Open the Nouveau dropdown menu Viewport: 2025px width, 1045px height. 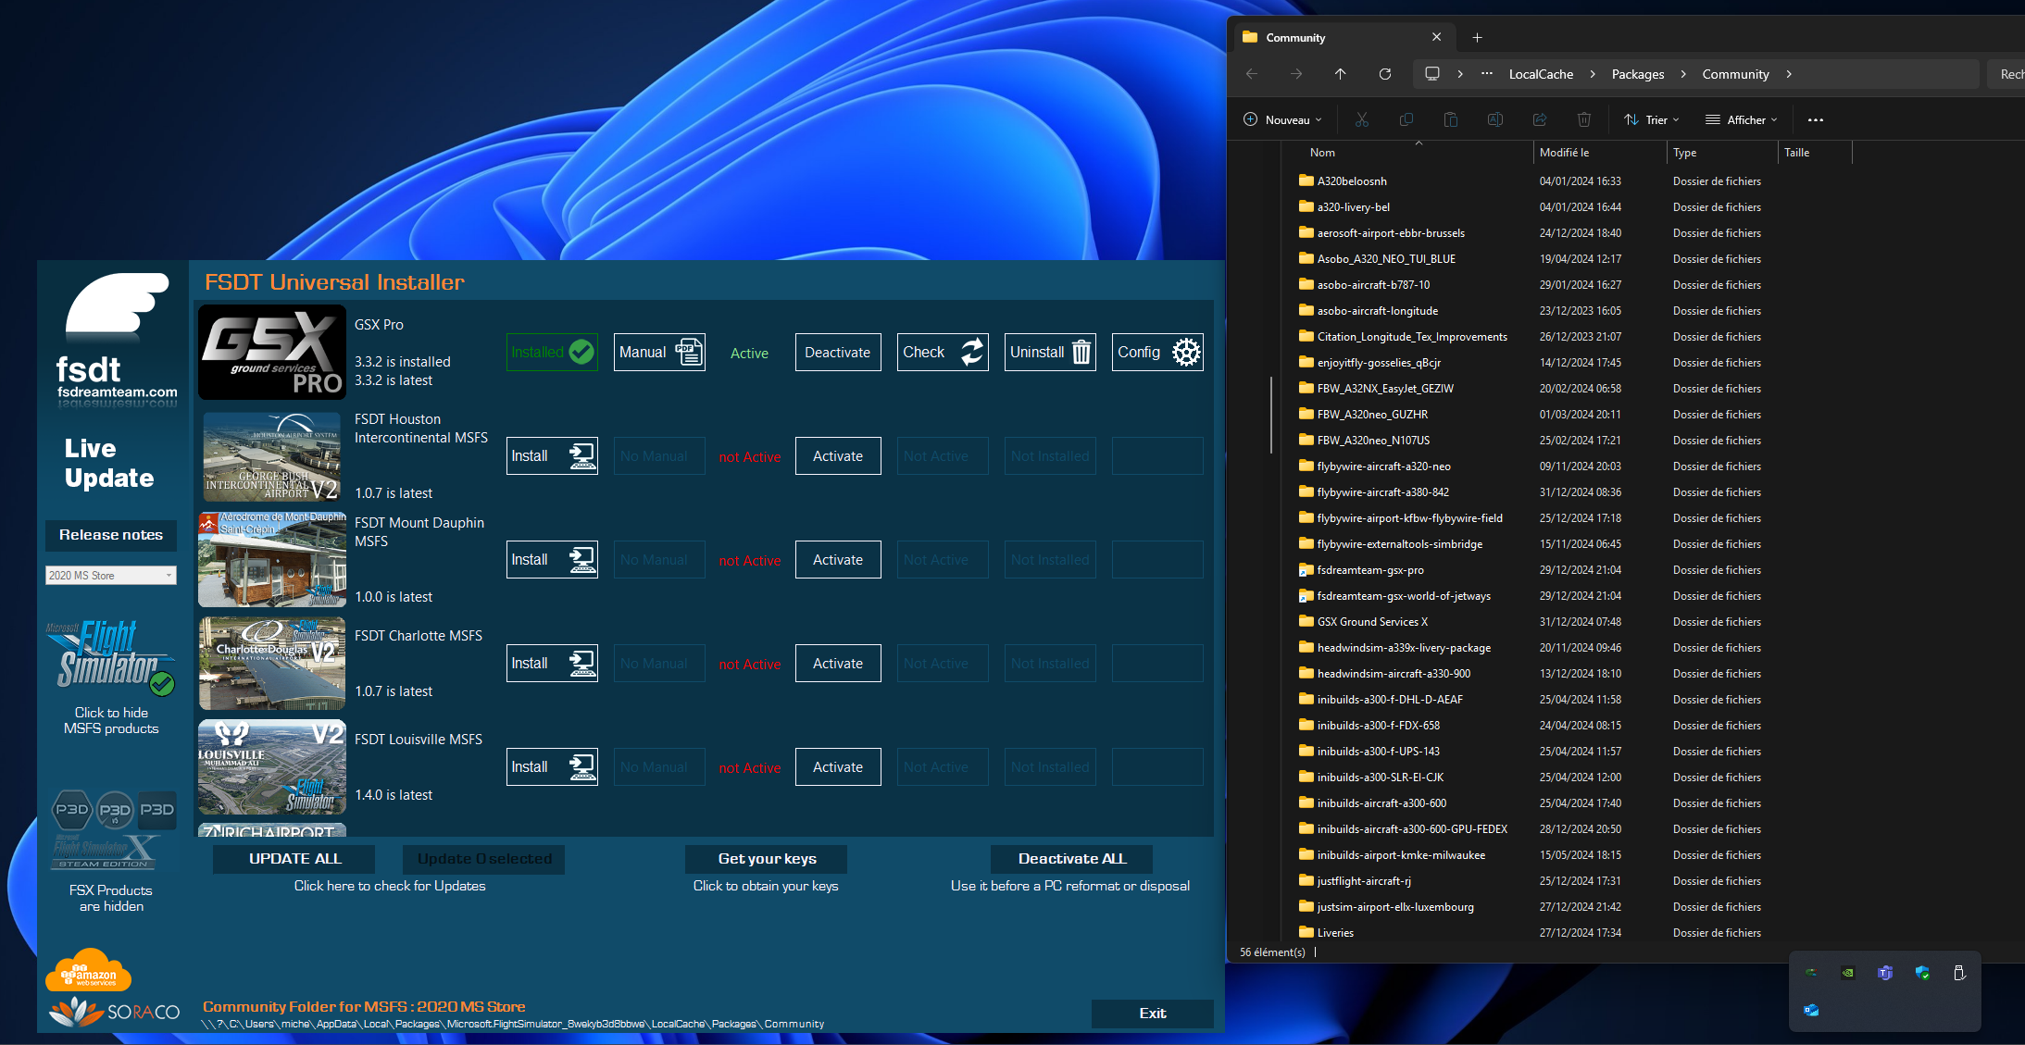pyautogui.click(x=1282, y=119)
